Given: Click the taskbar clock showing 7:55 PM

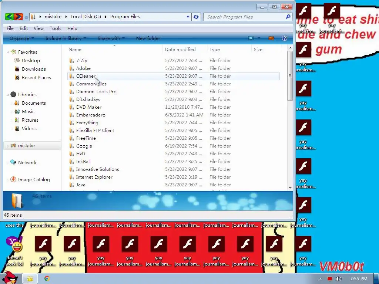Looking at the screenshot, I should click(x=359, y=279).
